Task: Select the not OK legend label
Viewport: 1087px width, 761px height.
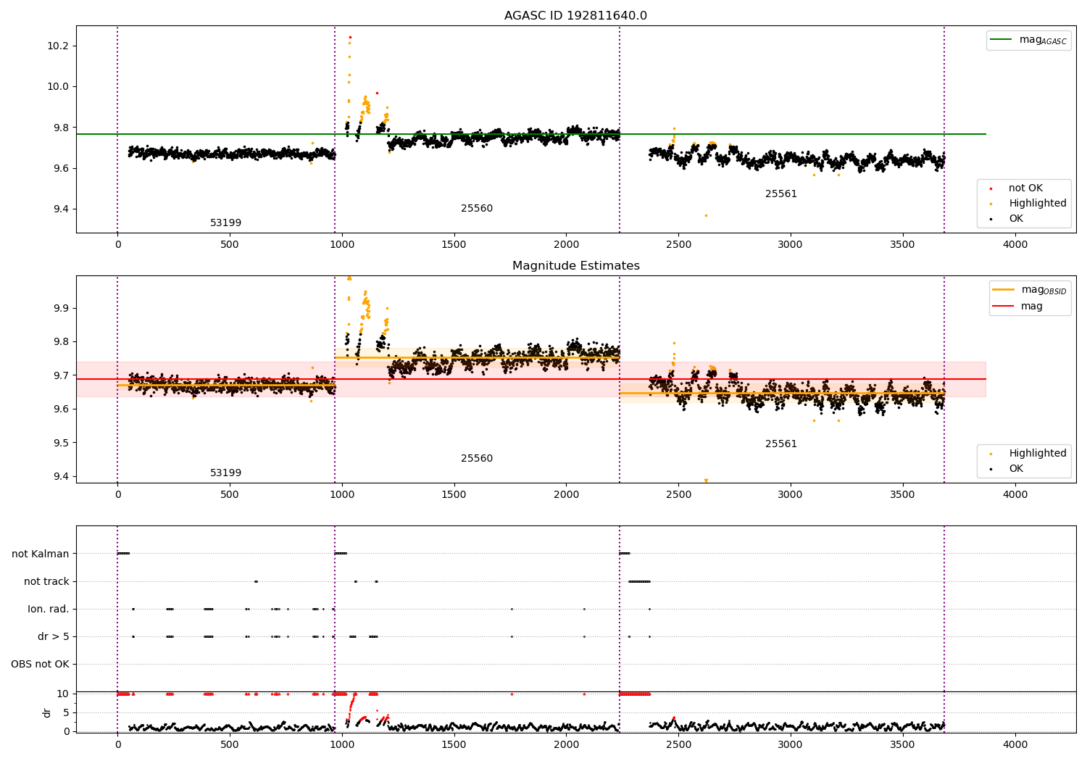Action: (1025, 188)
